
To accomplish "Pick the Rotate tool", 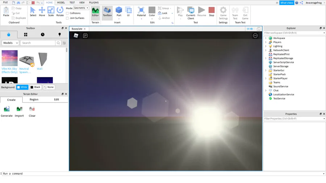I will 60,12.
